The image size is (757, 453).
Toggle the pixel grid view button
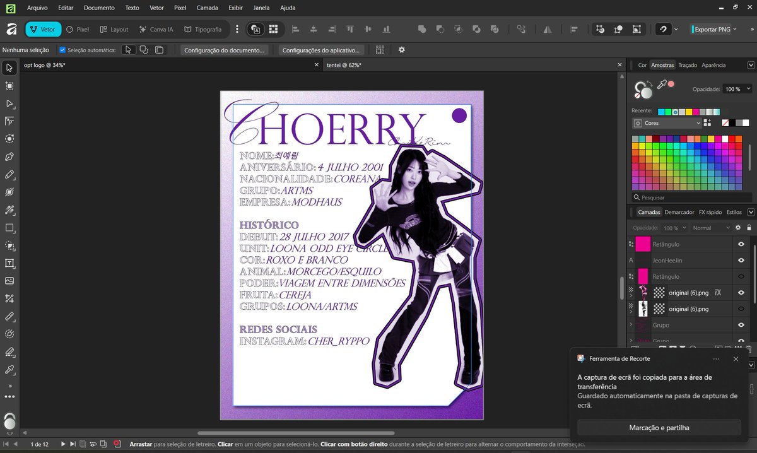click(273, 29)
